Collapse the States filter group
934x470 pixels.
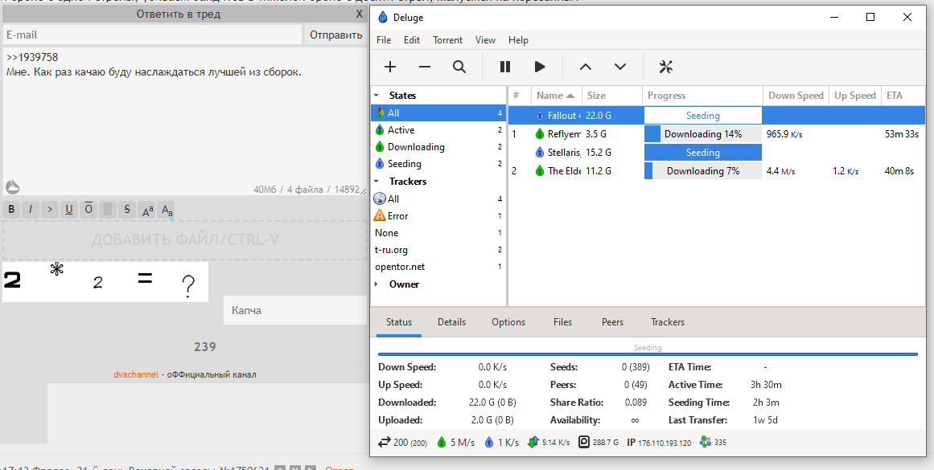pyautogui.click(x=376, y=95)
